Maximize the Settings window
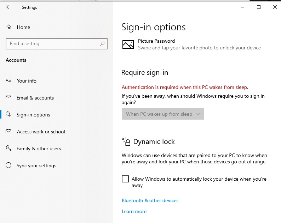The image size is (281, 223). [x=259, y=7]
